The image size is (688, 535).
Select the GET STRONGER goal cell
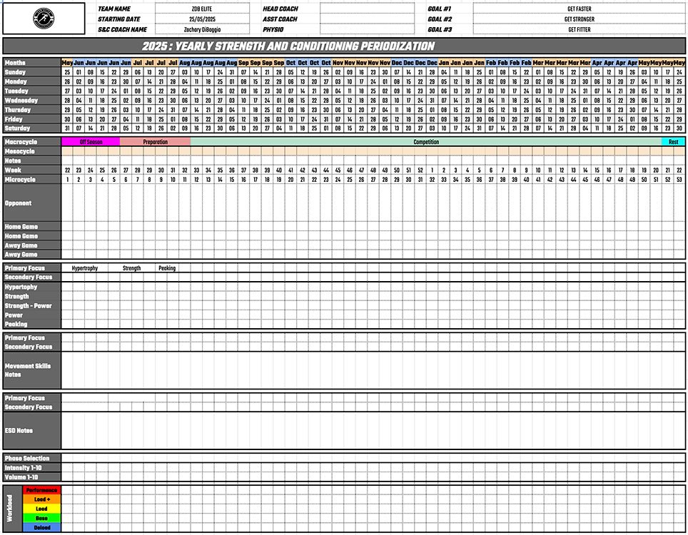pyautogui.click(x=579, y=19)
